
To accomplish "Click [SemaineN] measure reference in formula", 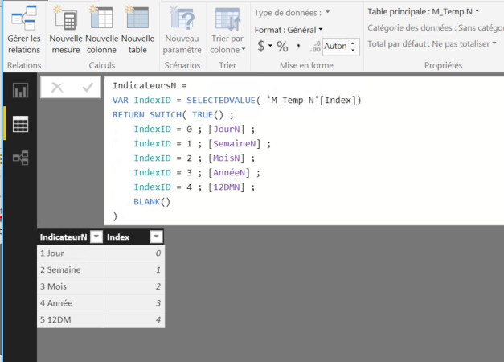I will [235, 143].
